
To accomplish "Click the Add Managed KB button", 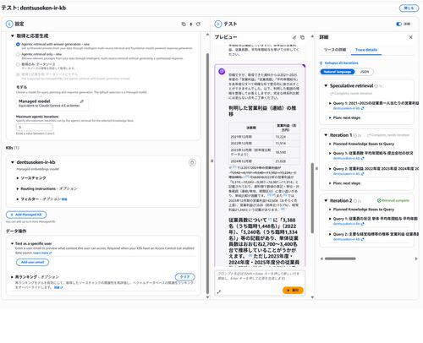I will pos(26,215).
